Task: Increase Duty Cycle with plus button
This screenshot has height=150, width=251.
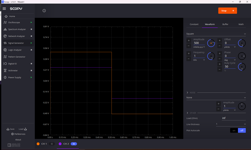Action: click(220, 64)
